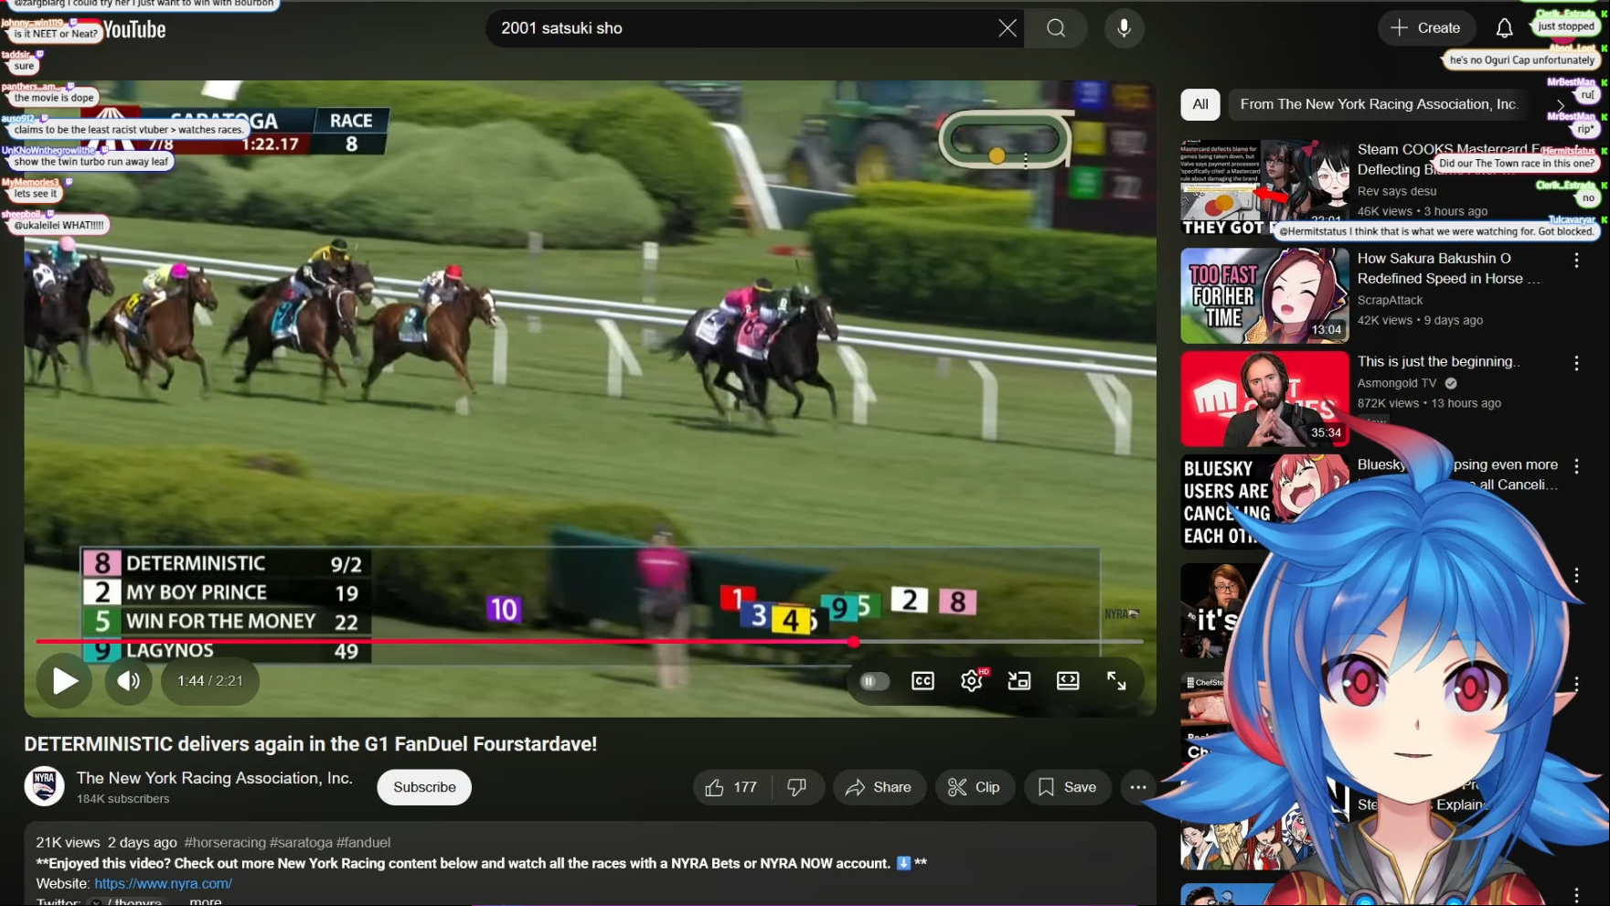This screenshot has width=1610, height=906.
Task: Play the video
Action: 64,681
